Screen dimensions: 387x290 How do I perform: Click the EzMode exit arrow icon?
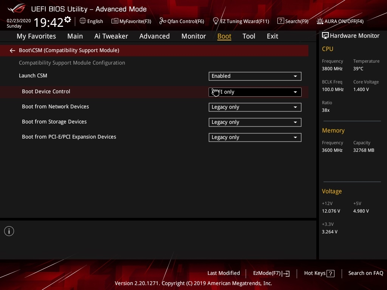point(286,273)
